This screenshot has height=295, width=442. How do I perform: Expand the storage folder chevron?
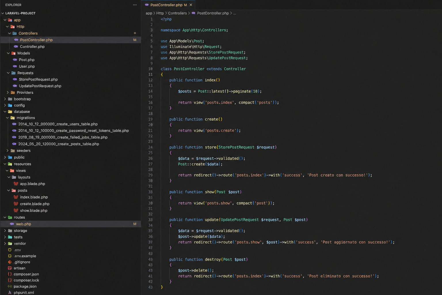point(5,230)
